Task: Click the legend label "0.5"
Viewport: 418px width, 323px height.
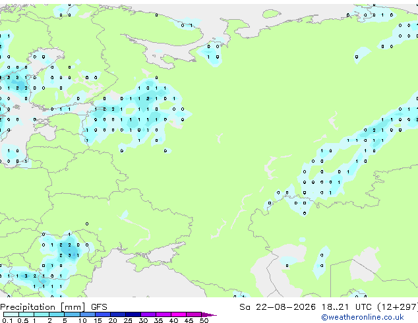Action: coord(23,320)
